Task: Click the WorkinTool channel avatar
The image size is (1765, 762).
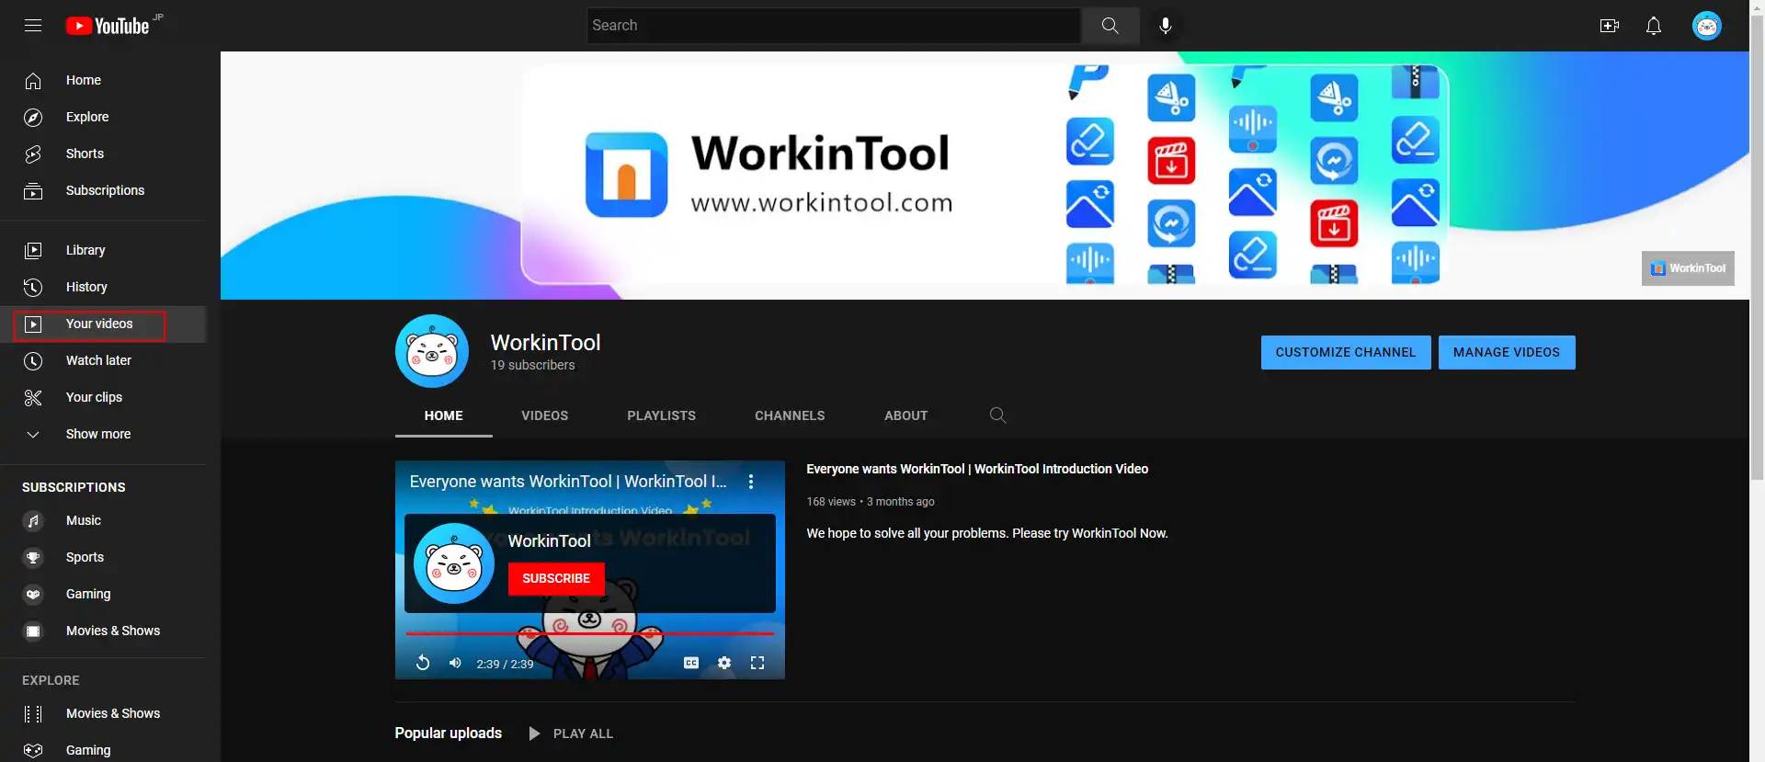Action: (432, 351)
